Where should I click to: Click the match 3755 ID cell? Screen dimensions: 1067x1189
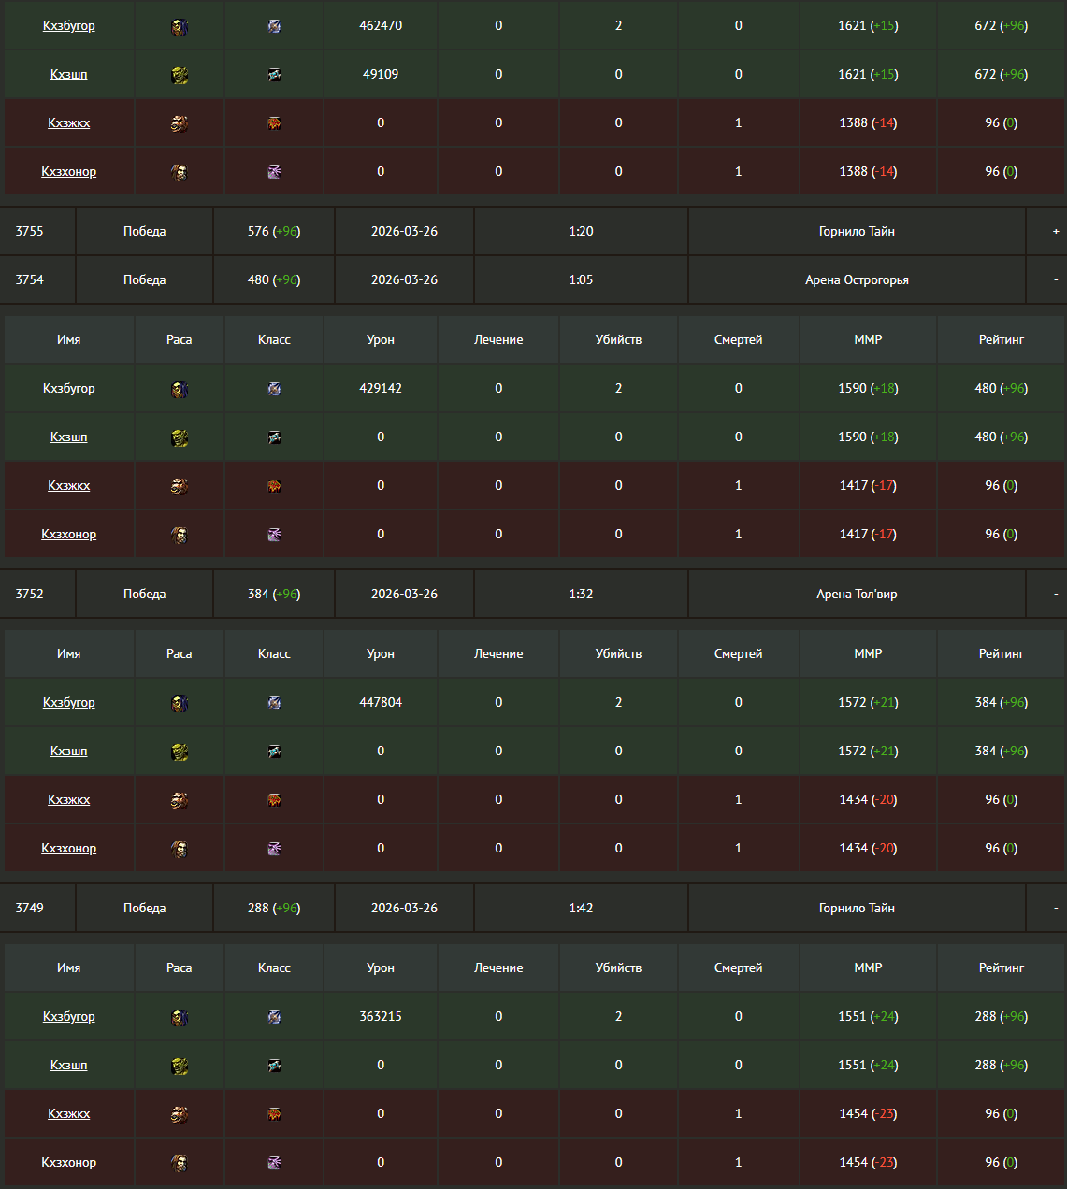click(30, 231)
